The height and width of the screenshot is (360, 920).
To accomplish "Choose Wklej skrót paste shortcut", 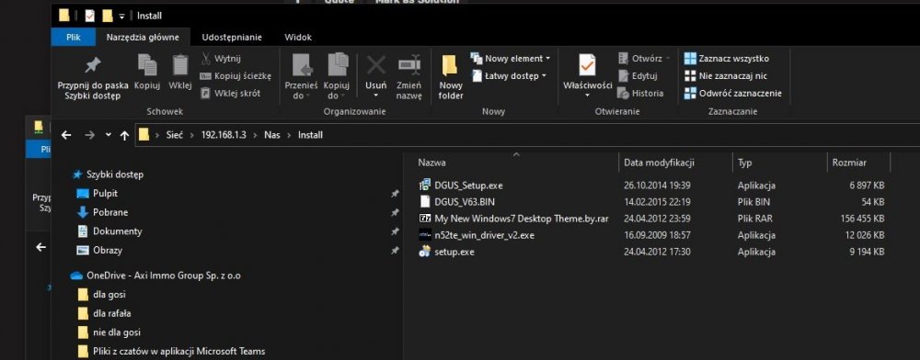I will pyautogui.click(x=231, y=93).
